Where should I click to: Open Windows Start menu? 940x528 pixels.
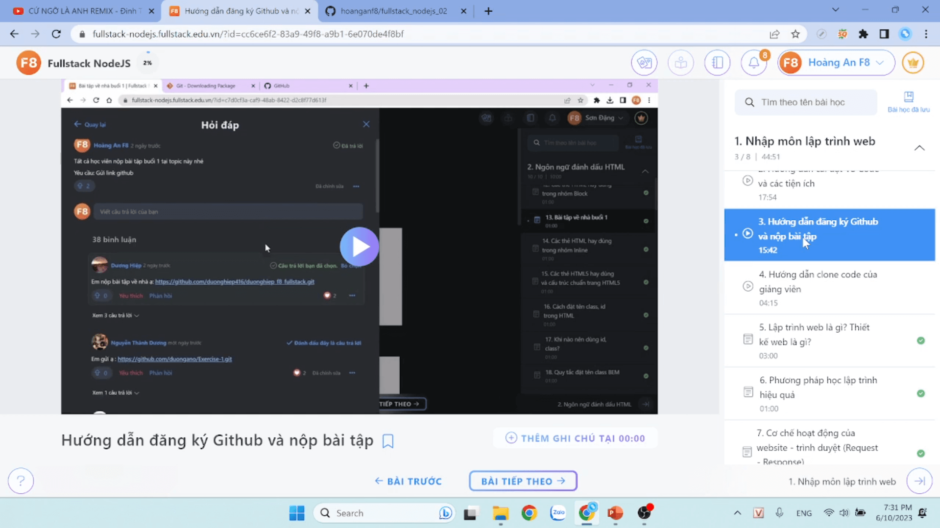point(296,513)
